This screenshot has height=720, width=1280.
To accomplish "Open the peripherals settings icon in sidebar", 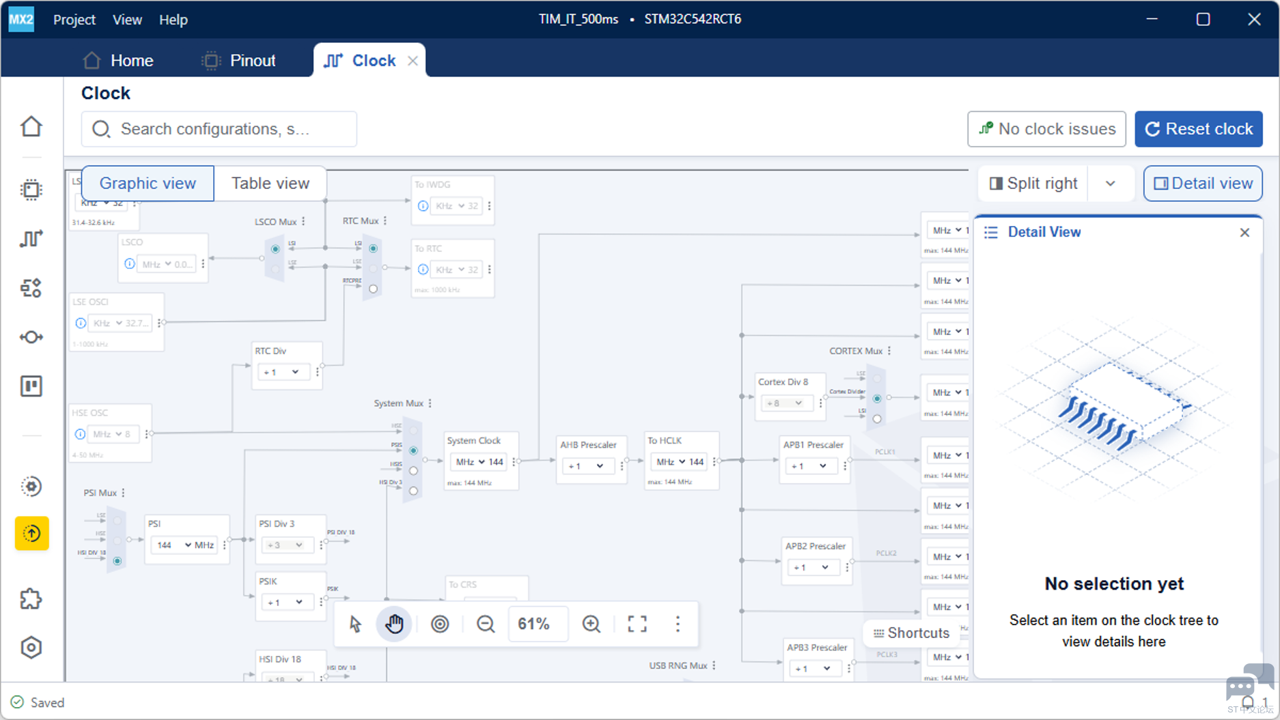I will (31, 288).
